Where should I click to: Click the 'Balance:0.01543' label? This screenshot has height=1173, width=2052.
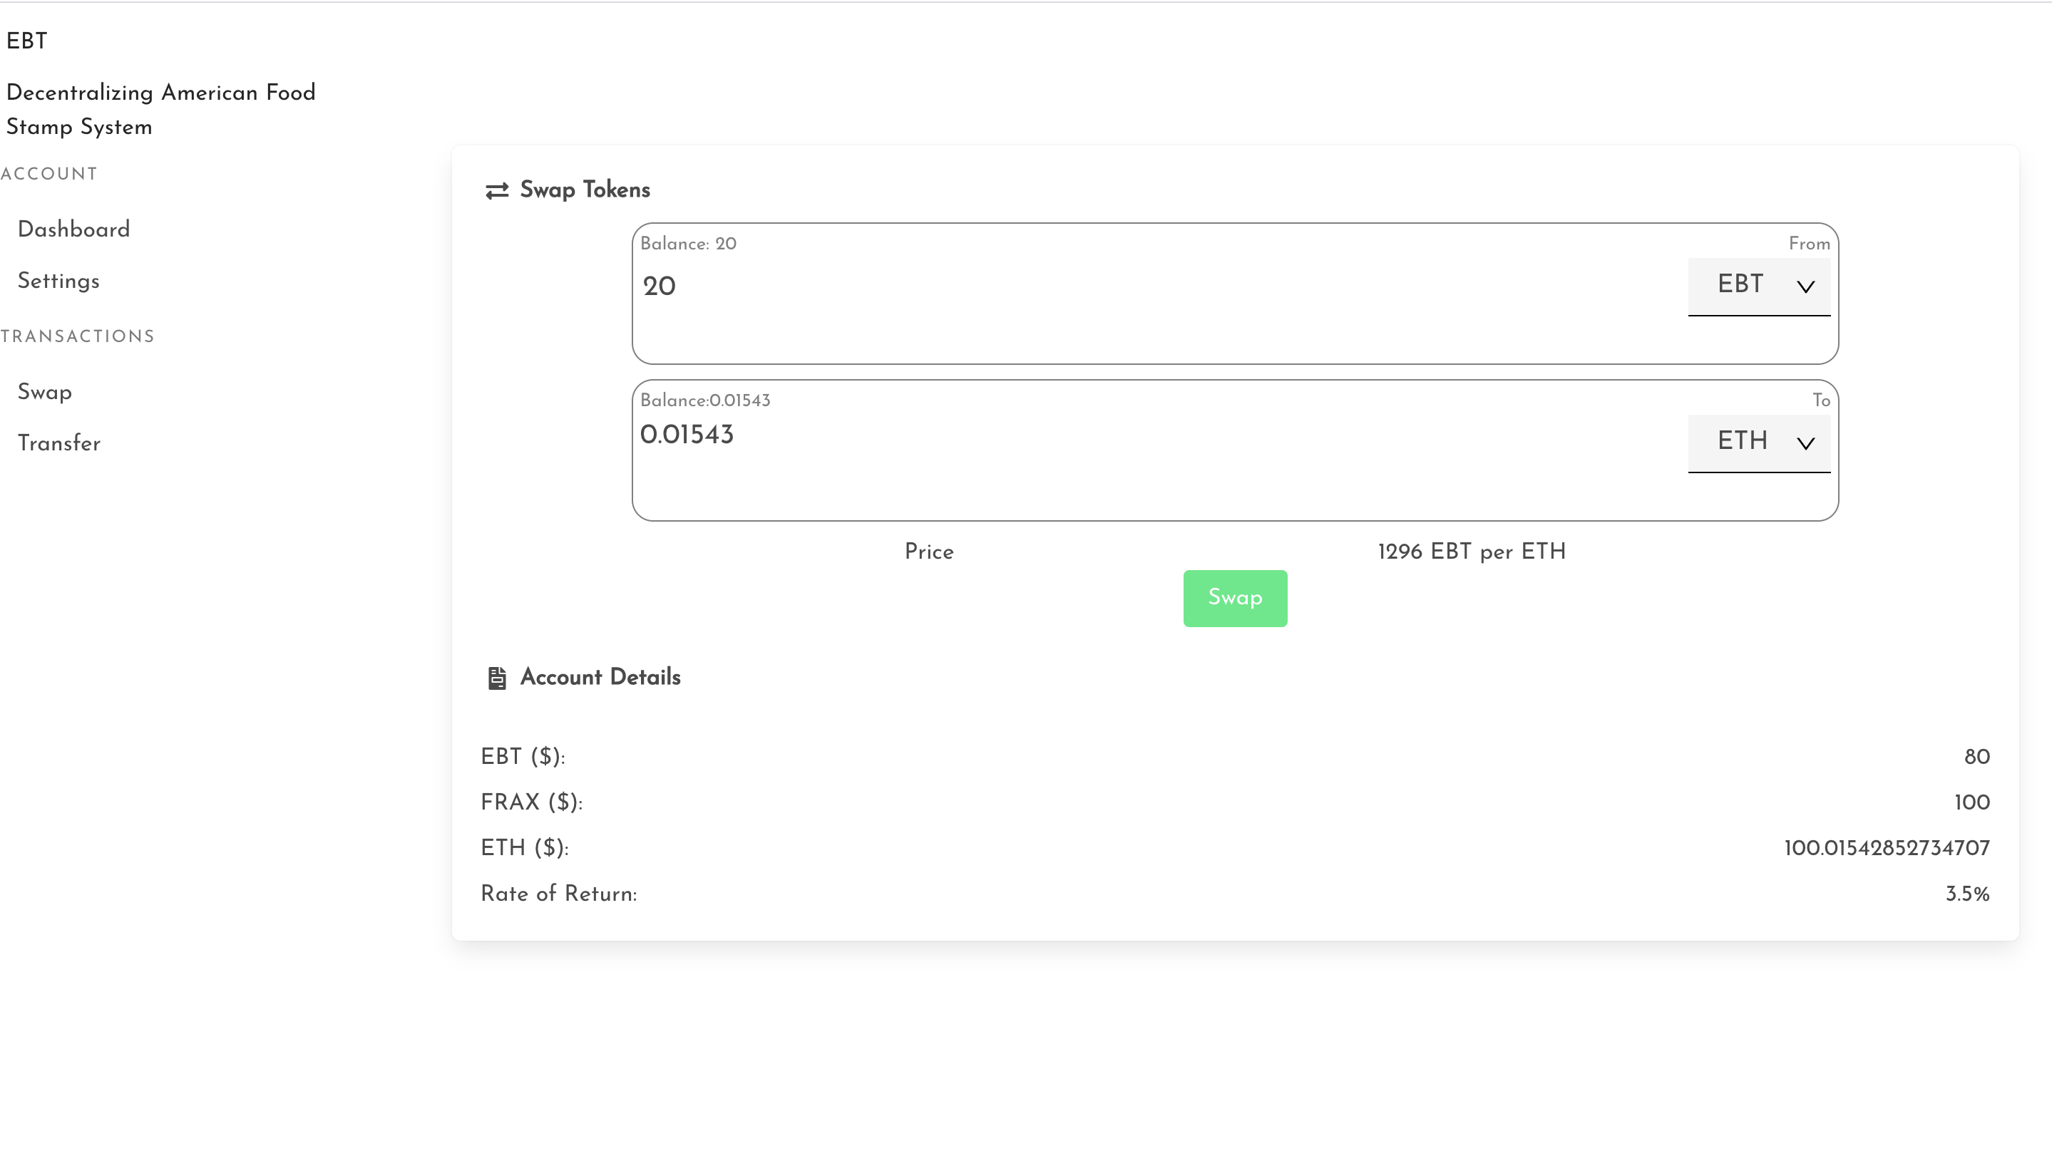point(705,401)
